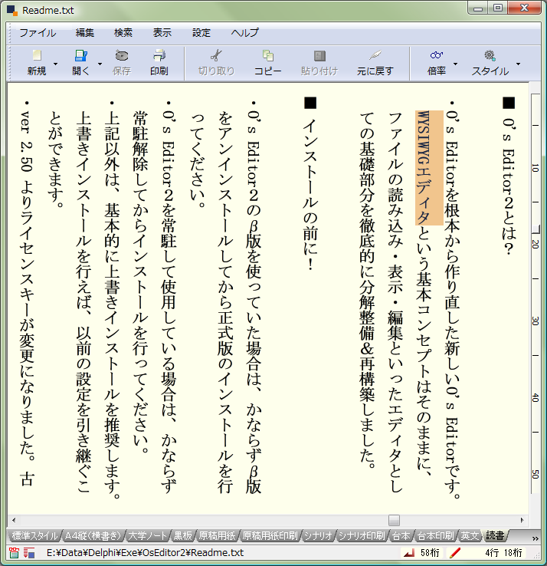The image size is (547, 566).
Task: Click the 貼り付け (Paste) icon
Action: (319, 55)
